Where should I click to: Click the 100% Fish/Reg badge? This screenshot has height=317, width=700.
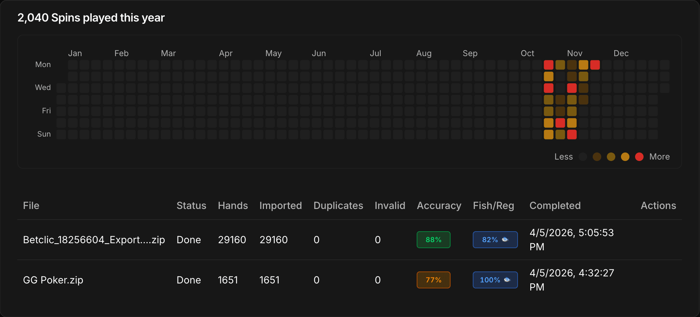pos(495,280)
